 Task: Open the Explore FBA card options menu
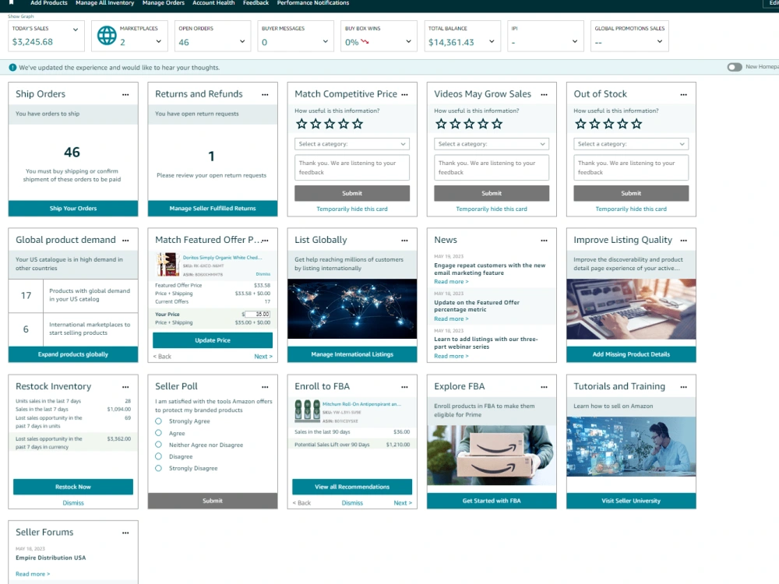click(x=545, y=387)
